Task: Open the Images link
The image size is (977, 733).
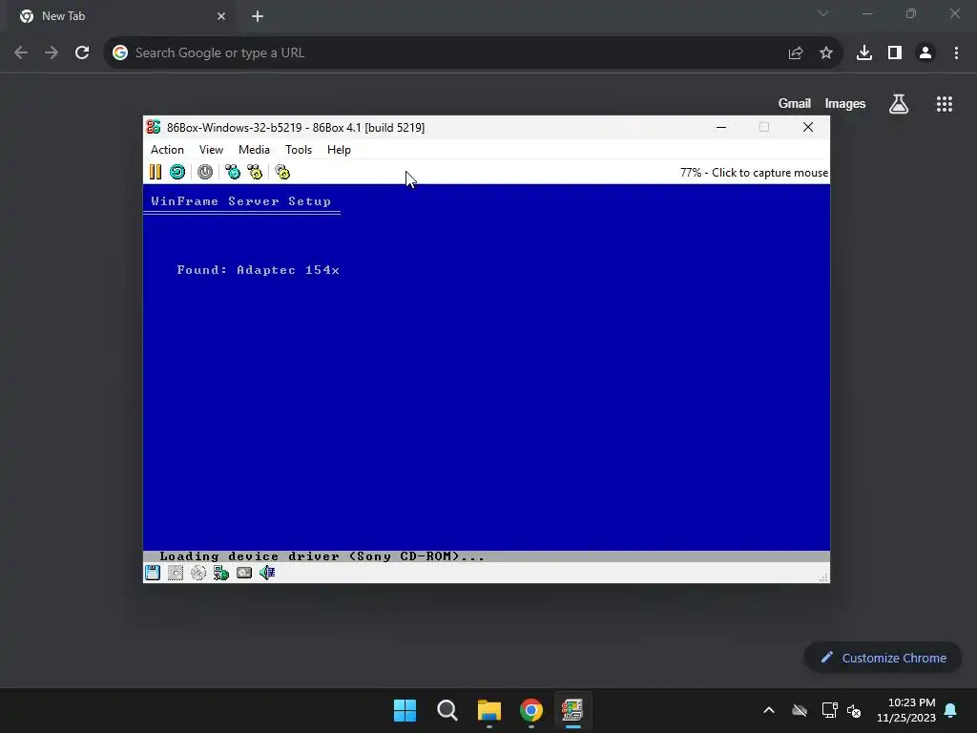Action: 845,103
